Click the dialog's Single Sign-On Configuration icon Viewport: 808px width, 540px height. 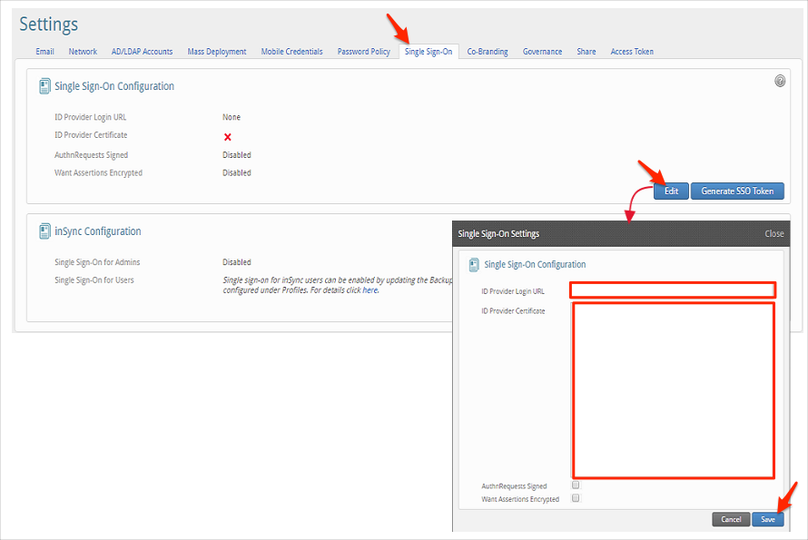tap(474, 265)
